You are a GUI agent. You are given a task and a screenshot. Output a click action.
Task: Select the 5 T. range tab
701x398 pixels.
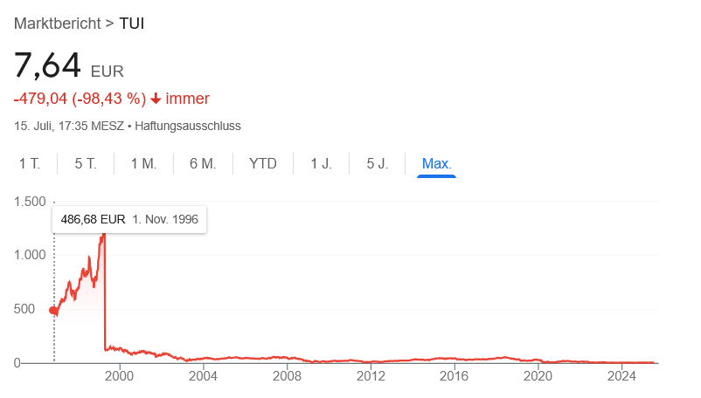coord(86,163)
